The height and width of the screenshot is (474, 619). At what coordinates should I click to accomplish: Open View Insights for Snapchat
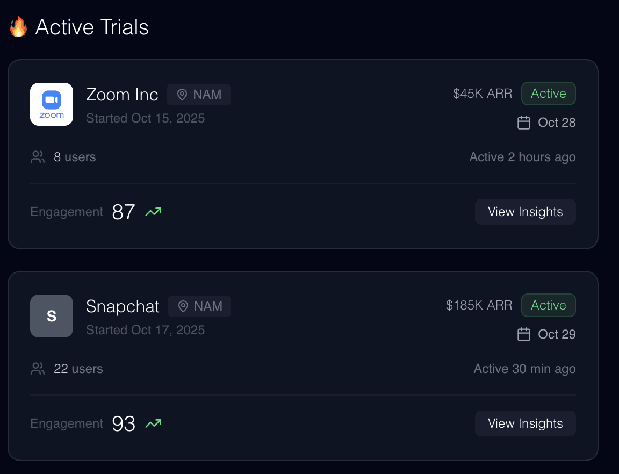[525, 423]
